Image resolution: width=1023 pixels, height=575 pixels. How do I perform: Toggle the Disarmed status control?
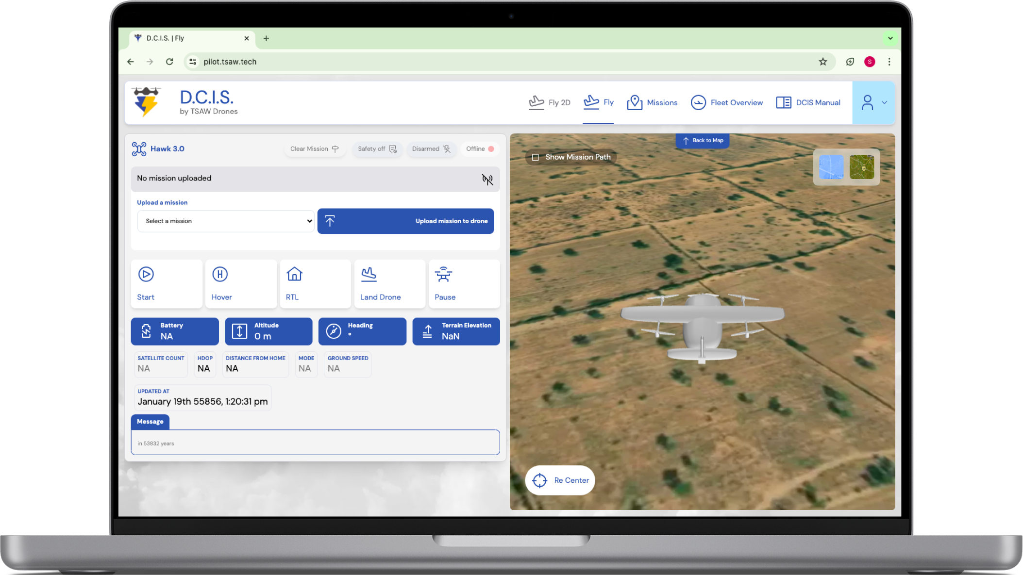coord(431,149)
